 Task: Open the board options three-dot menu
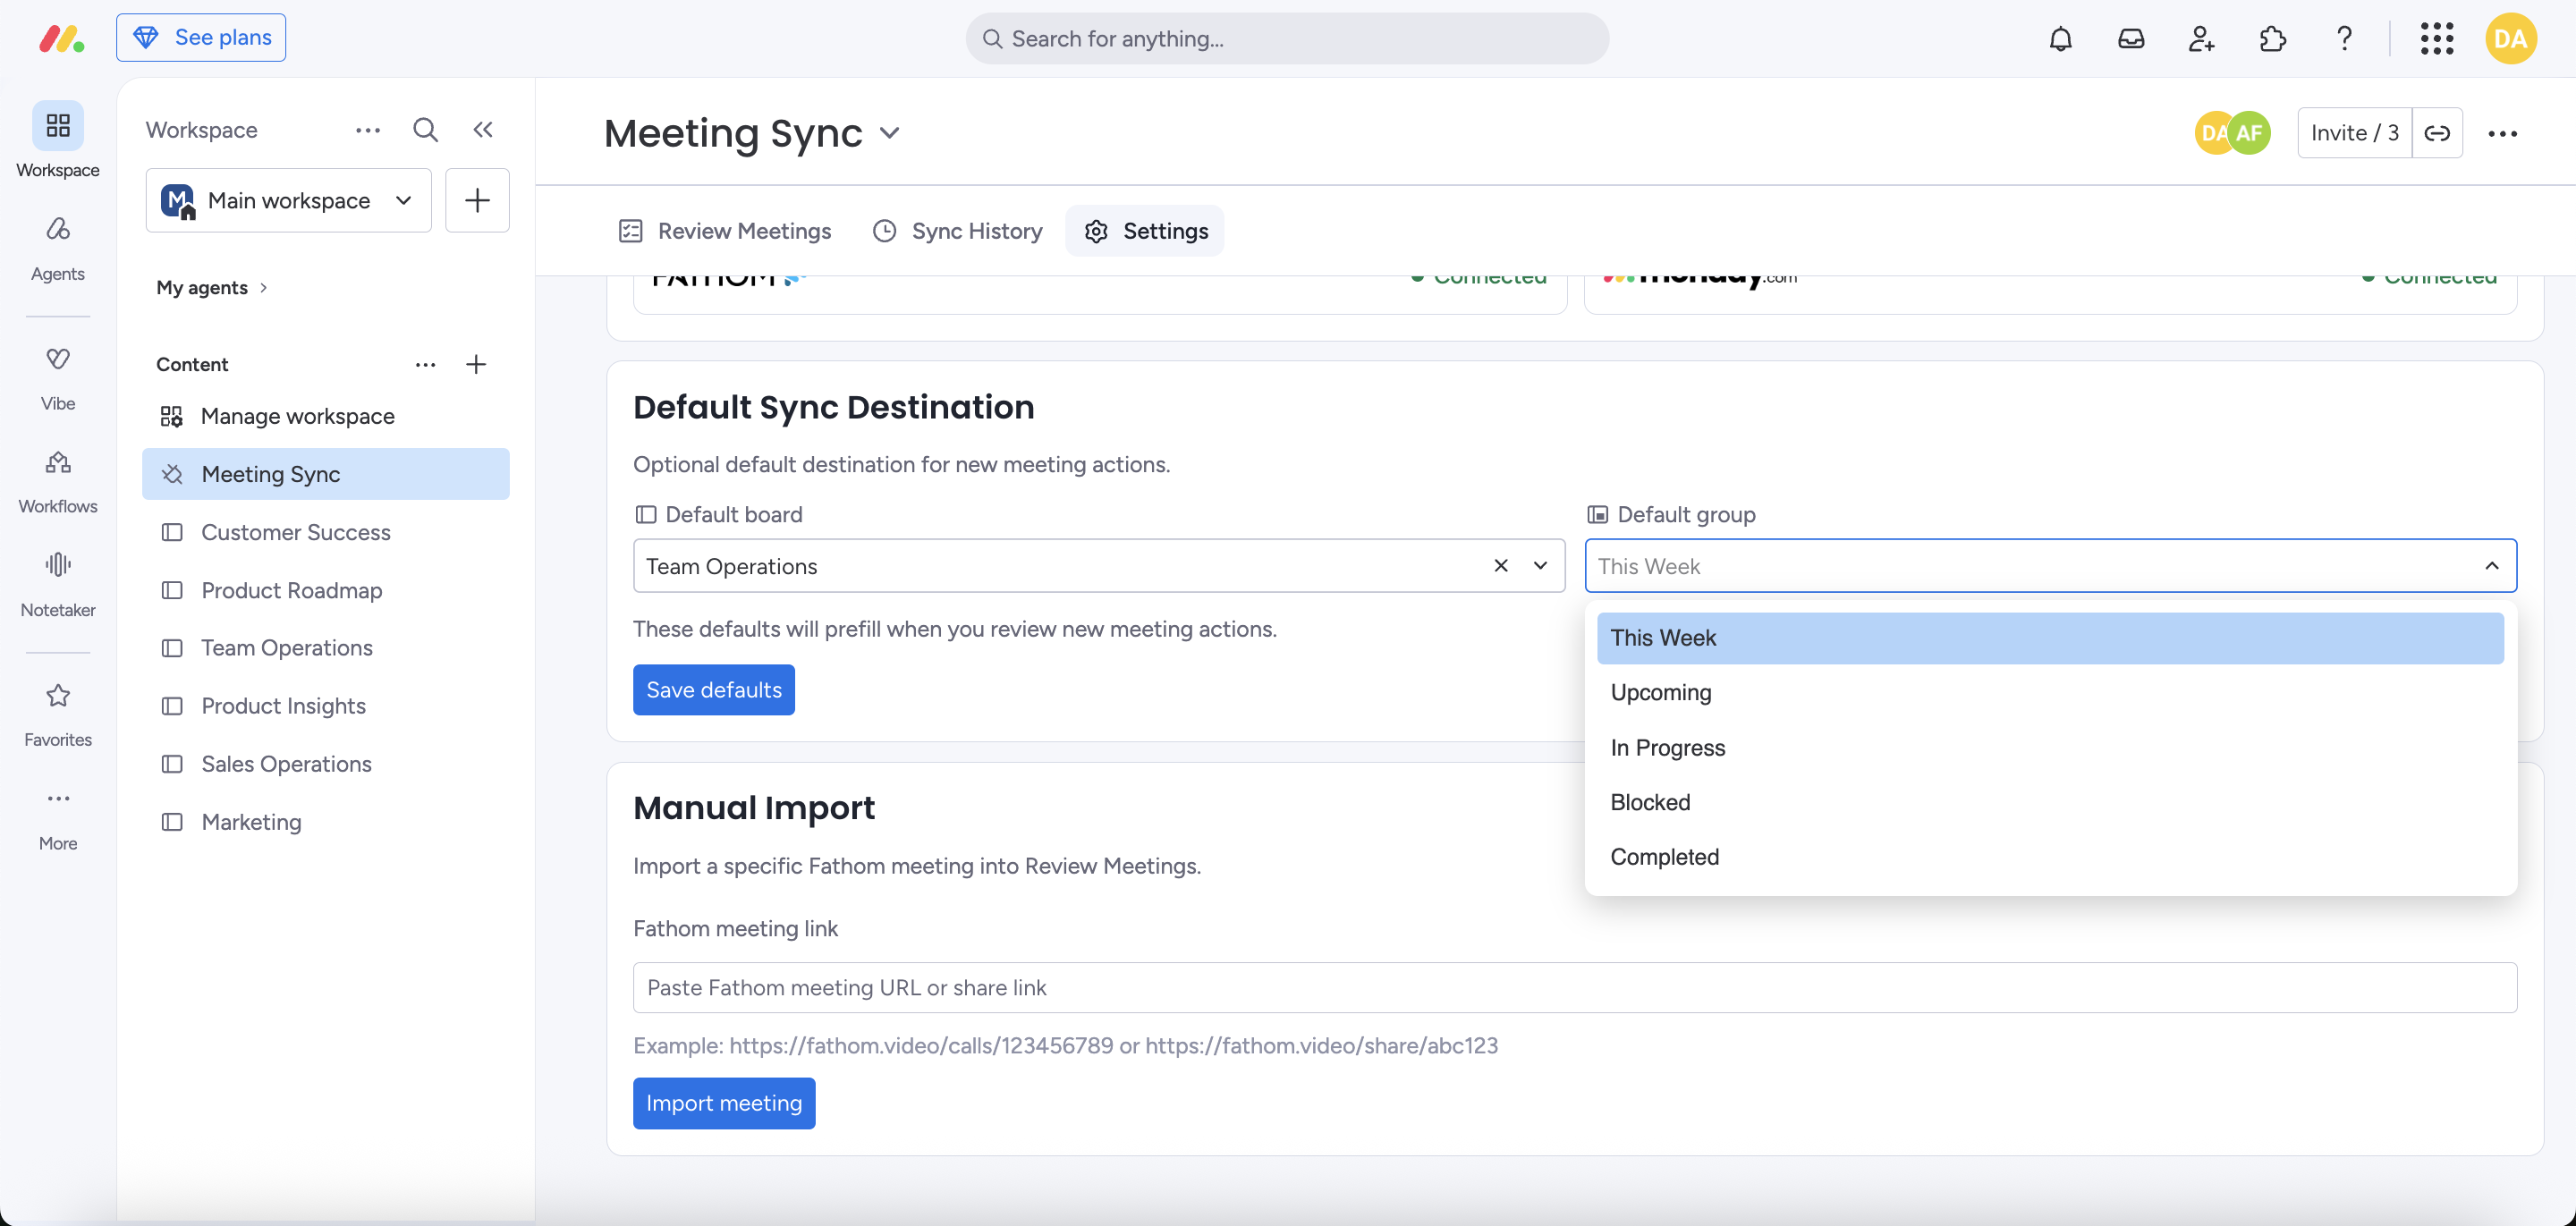(x=2502, y=133)
